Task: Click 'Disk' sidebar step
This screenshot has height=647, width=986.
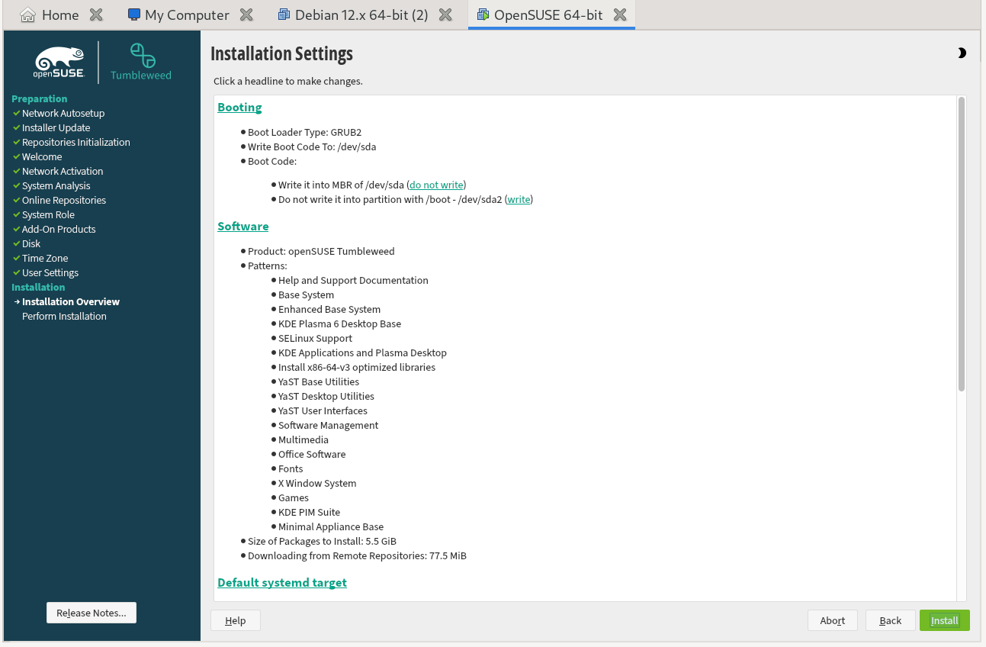Action: coord(31,244)
